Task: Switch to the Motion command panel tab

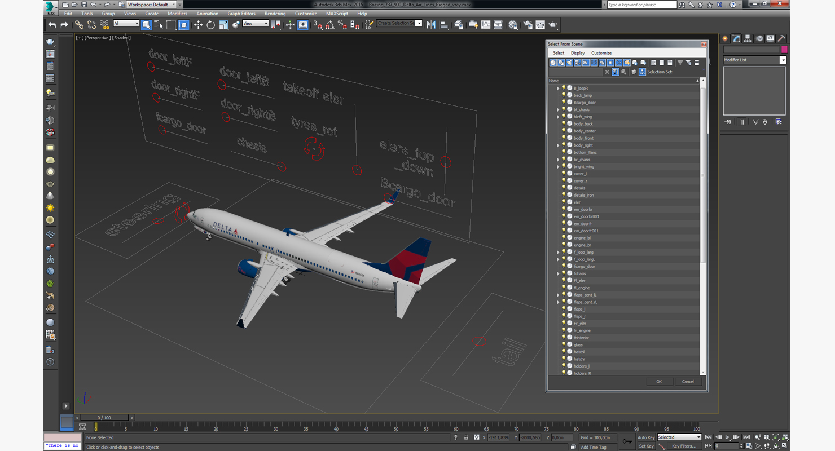Action: [x=759, y=38]
